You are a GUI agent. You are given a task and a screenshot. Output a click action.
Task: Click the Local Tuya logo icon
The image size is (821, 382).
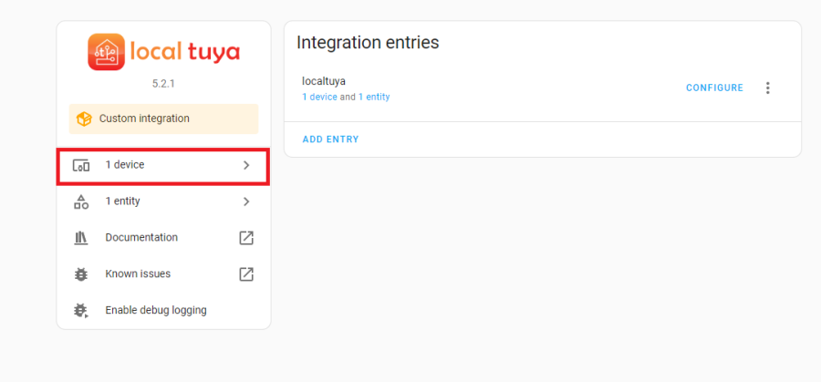[x=106, y=52]
